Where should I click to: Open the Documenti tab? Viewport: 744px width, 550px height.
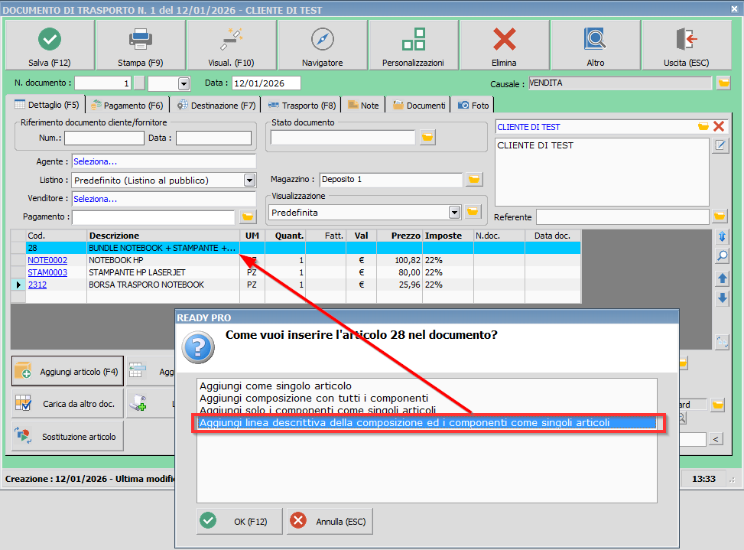coord(419,106)
